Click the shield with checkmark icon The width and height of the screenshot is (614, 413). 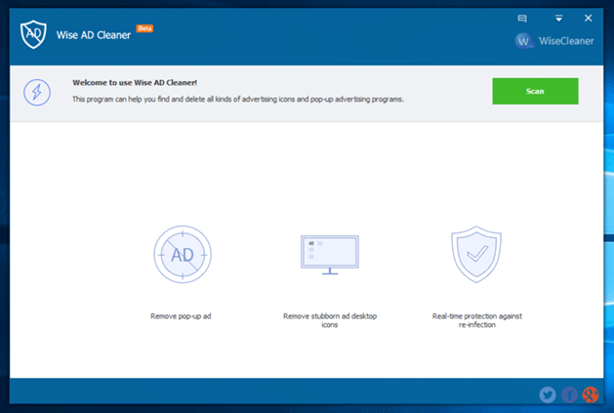[x=476, y=254]
